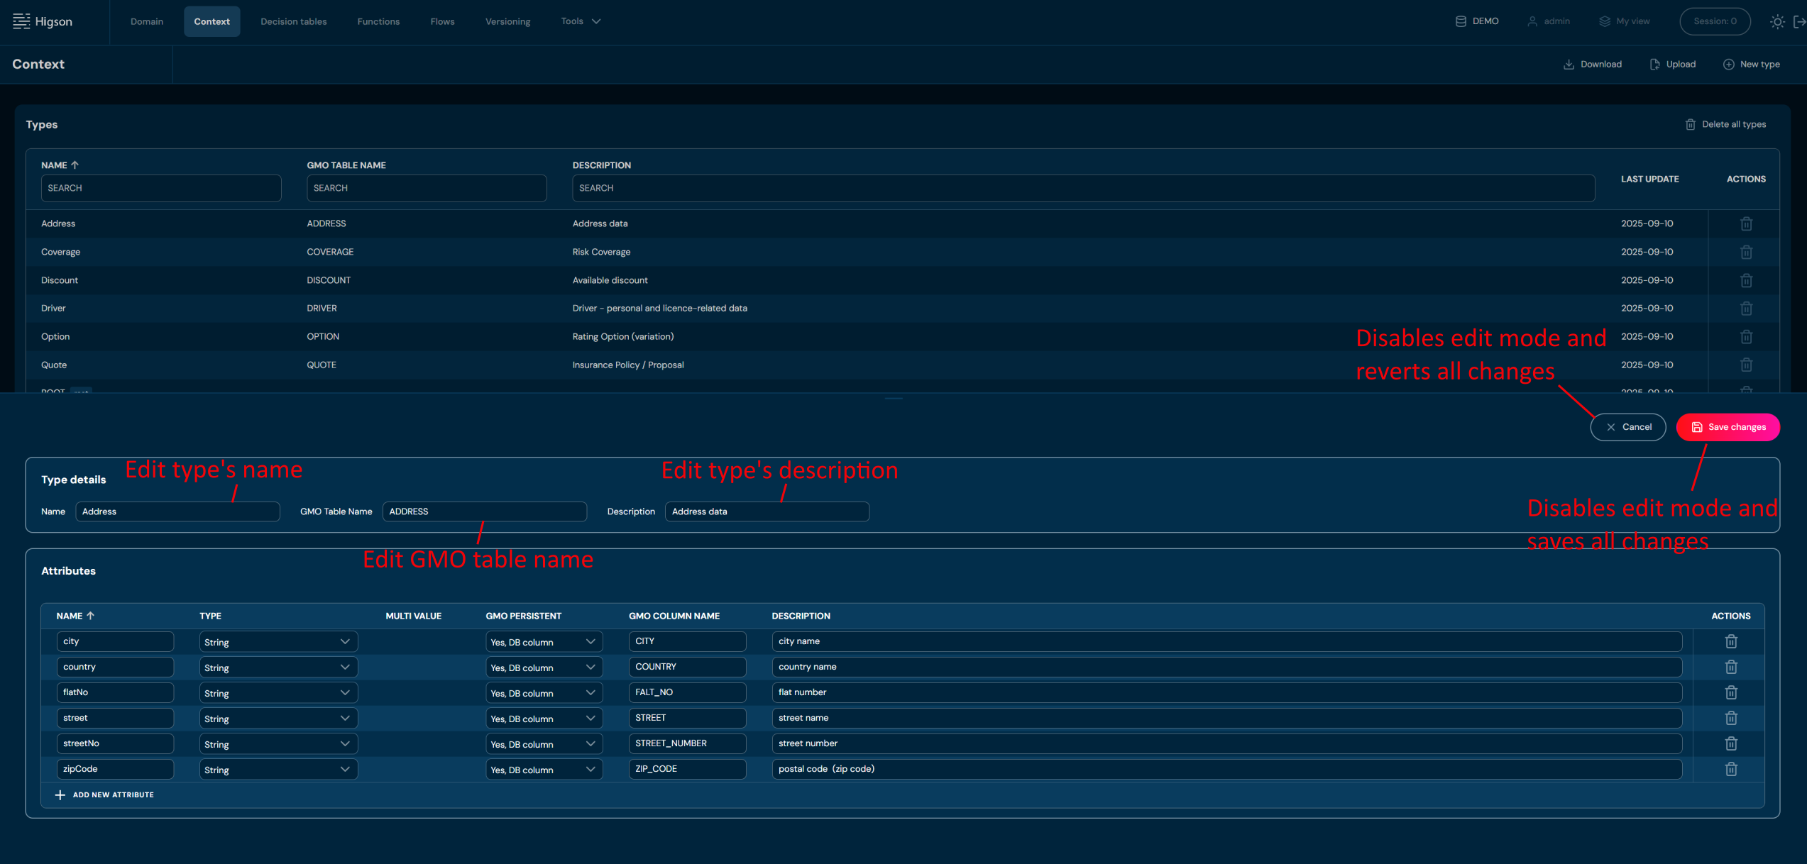Viewport: 1807px width, 864px height.
Task: Click the Description field of Type details
Action: click(767, 511)
